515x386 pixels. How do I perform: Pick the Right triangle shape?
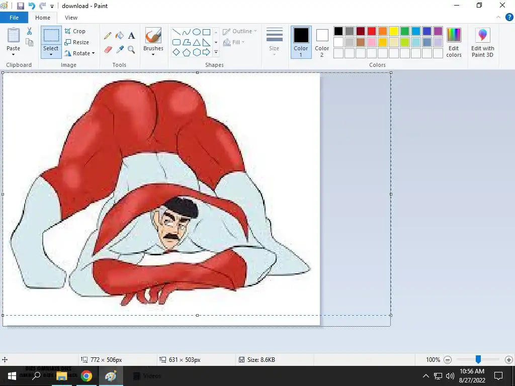pyautogui.click(x=206, y=42)
